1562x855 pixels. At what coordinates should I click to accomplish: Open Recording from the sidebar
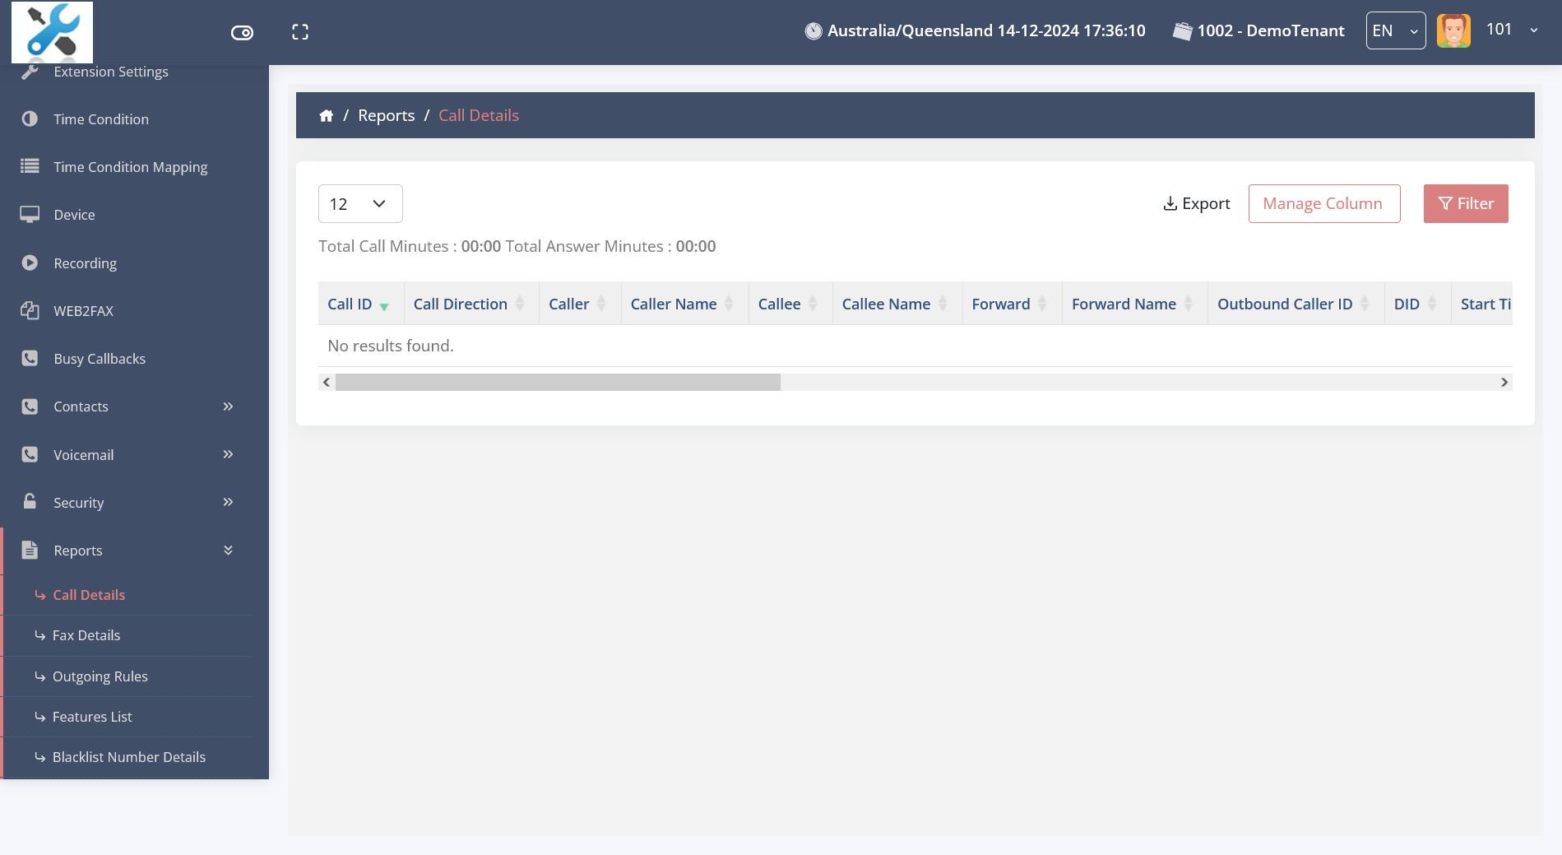[x=85, y=263]
